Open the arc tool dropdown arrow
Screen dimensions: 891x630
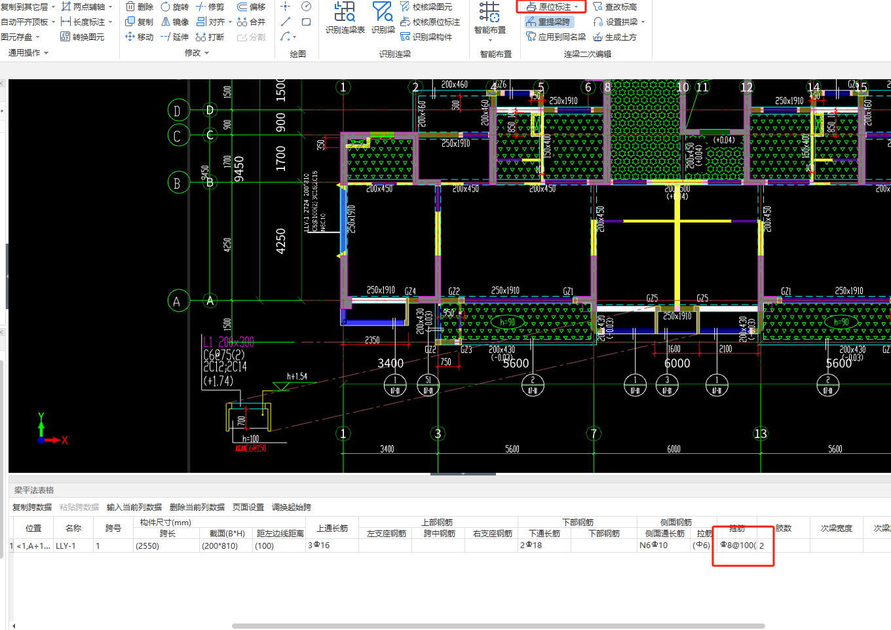(295, 37)
